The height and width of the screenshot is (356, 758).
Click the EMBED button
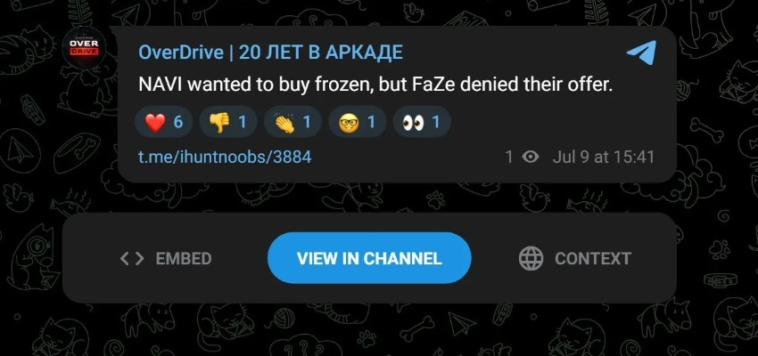coord(166,259)
